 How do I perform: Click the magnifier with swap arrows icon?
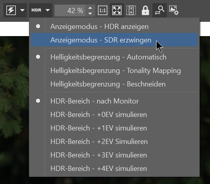coord(160,10)
